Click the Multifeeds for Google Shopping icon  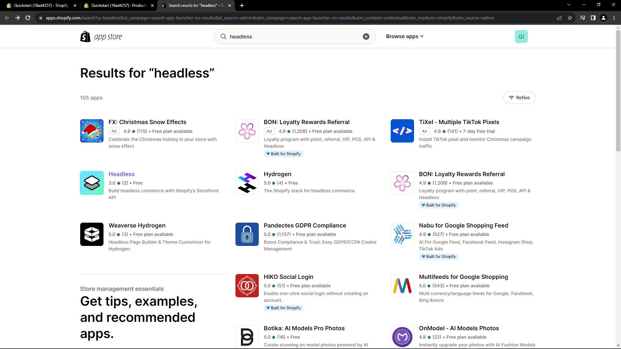(402, 285)
